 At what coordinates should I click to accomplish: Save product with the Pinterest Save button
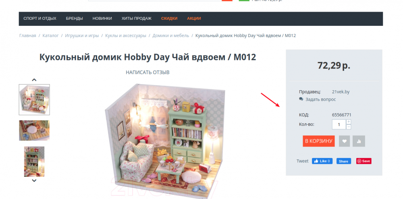pyautogui.click(x=364, y=161)
